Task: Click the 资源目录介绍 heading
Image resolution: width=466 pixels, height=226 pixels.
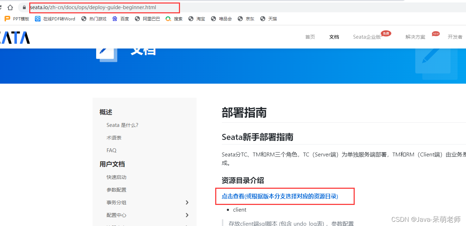Action: (x=243, y=181)
